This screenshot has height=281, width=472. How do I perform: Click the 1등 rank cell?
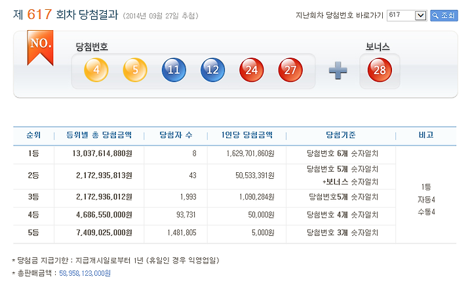33,153
